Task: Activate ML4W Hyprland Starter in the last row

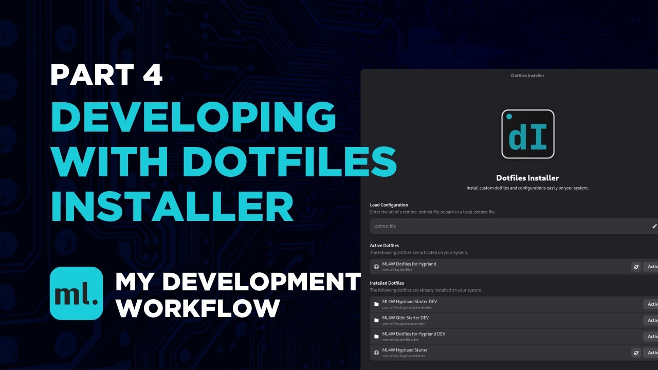Action: point(651,353)
